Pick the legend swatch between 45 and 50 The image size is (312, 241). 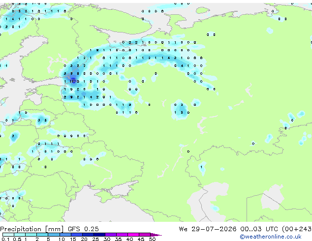[x=145, y=235]
